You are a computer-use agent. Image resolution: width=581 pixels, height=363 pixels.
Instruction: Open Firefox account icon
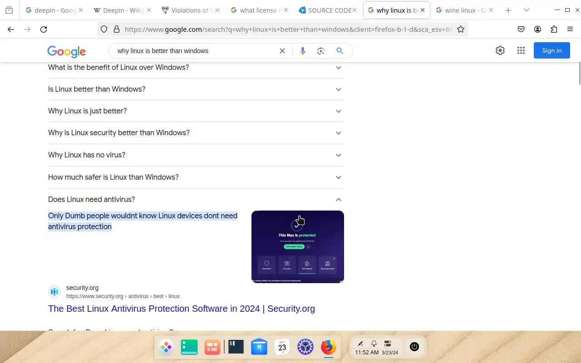pyautogui.click(x=537, y=29)
